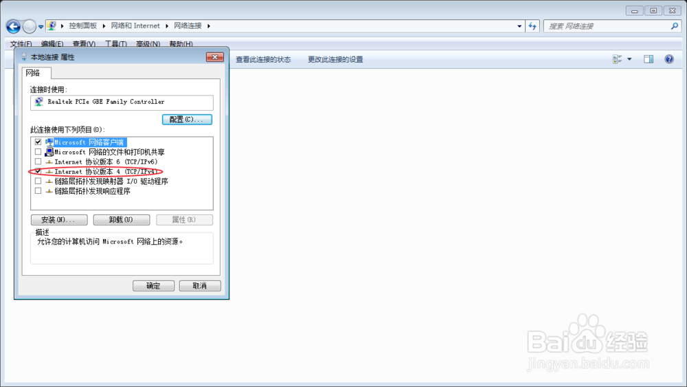Navigate to 控制面板 breadcrumb

pos(83,26)
